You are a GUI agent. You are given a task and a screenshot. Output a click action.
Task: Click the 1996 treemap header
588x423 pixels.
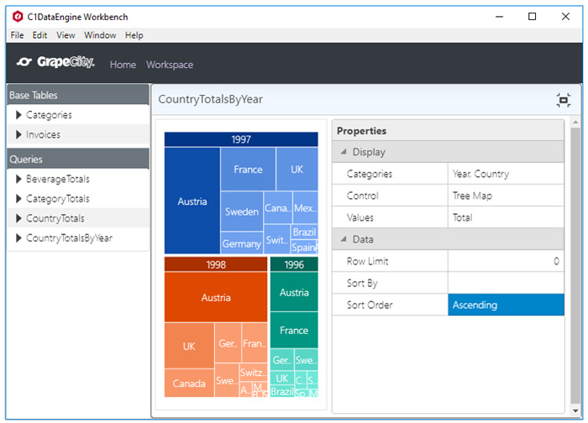coord(294,264)
